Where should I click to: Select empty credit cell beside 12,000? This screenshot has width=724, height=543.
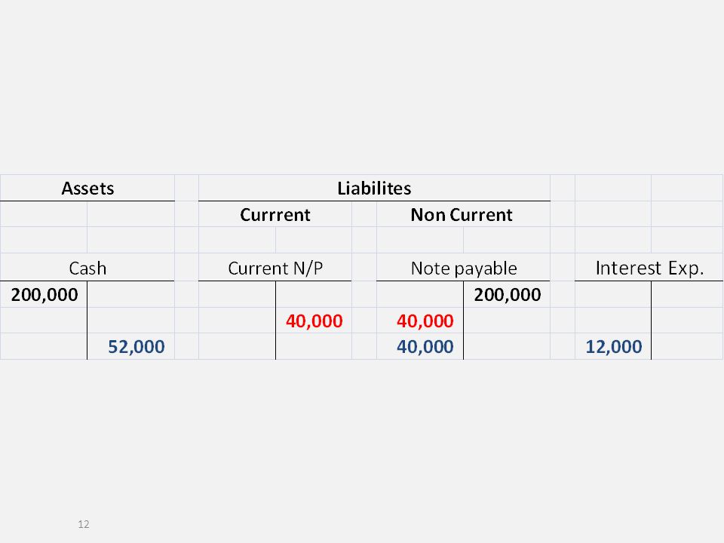687,346
